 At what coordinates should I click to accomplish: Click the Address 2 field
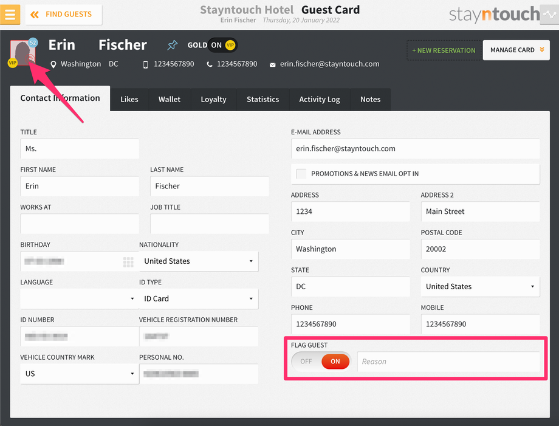coord(480,211)
